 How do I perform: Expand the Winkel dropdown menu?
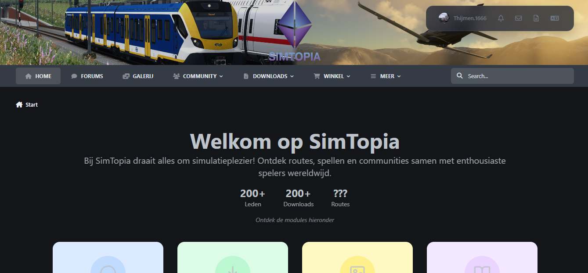click(x=332, y=76)
